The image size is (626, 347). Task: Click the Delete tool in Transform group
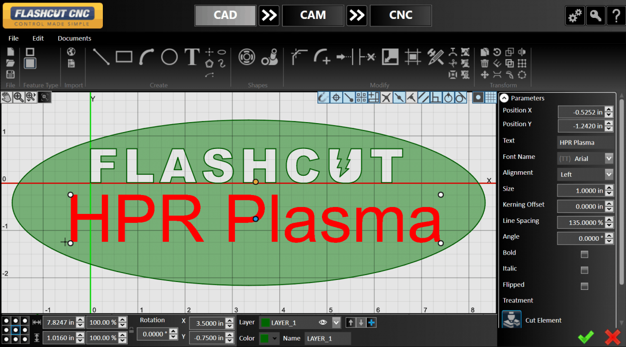[485, 63]
